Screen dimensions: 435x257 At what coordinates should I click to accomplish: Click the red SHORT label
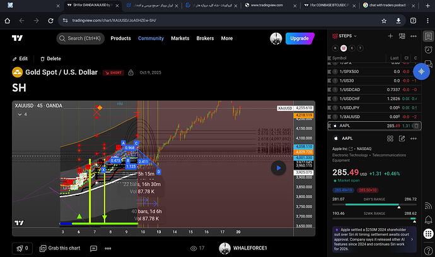(113, 72)
